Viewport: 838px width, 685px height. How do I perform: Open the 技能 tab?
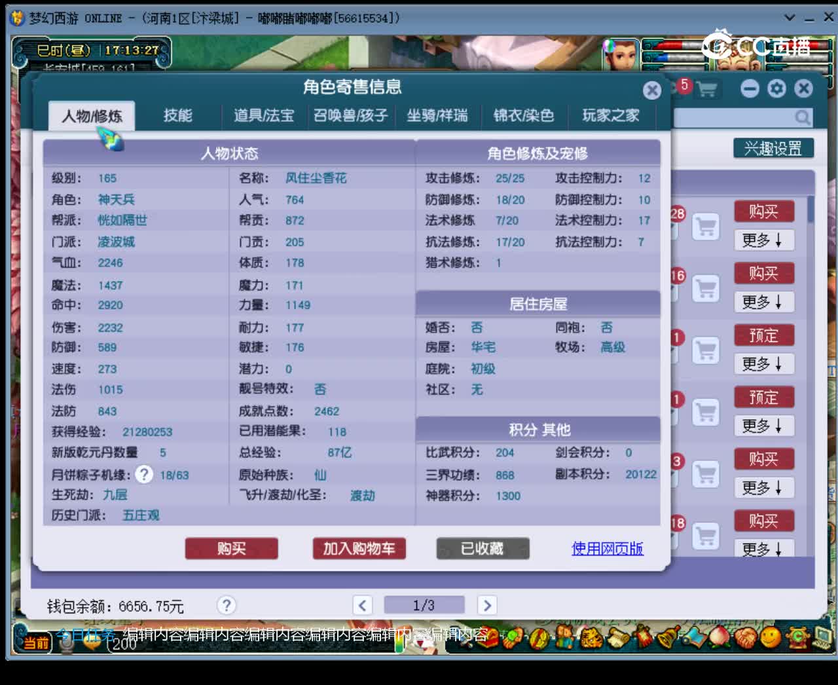(x=177, y=116)
